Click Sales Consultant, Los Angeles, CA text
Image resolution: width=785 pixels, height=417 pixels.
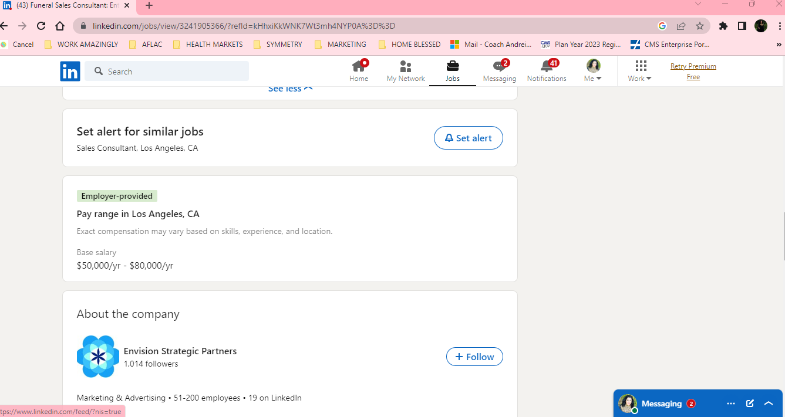click(x=137, y=148)
